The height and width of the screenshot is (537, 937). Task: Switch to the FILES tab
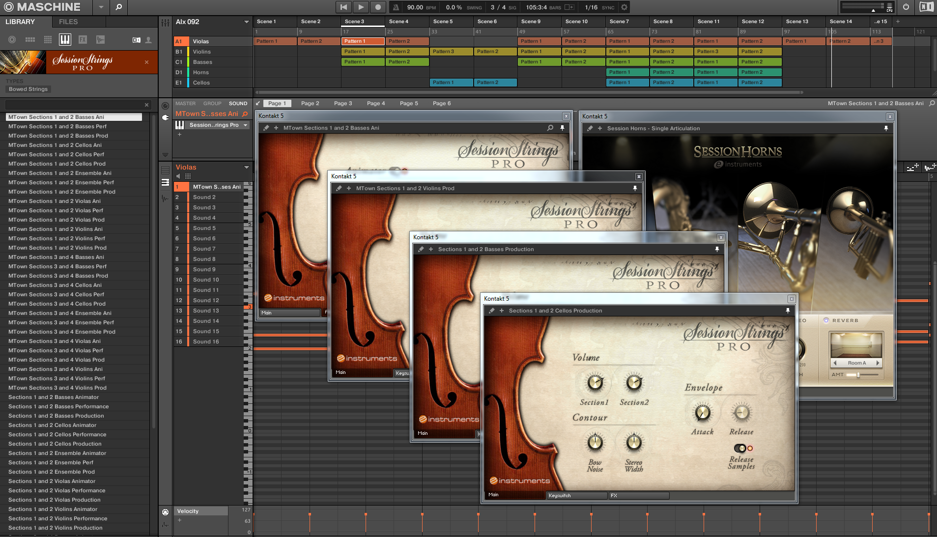(x=68, y=22)
